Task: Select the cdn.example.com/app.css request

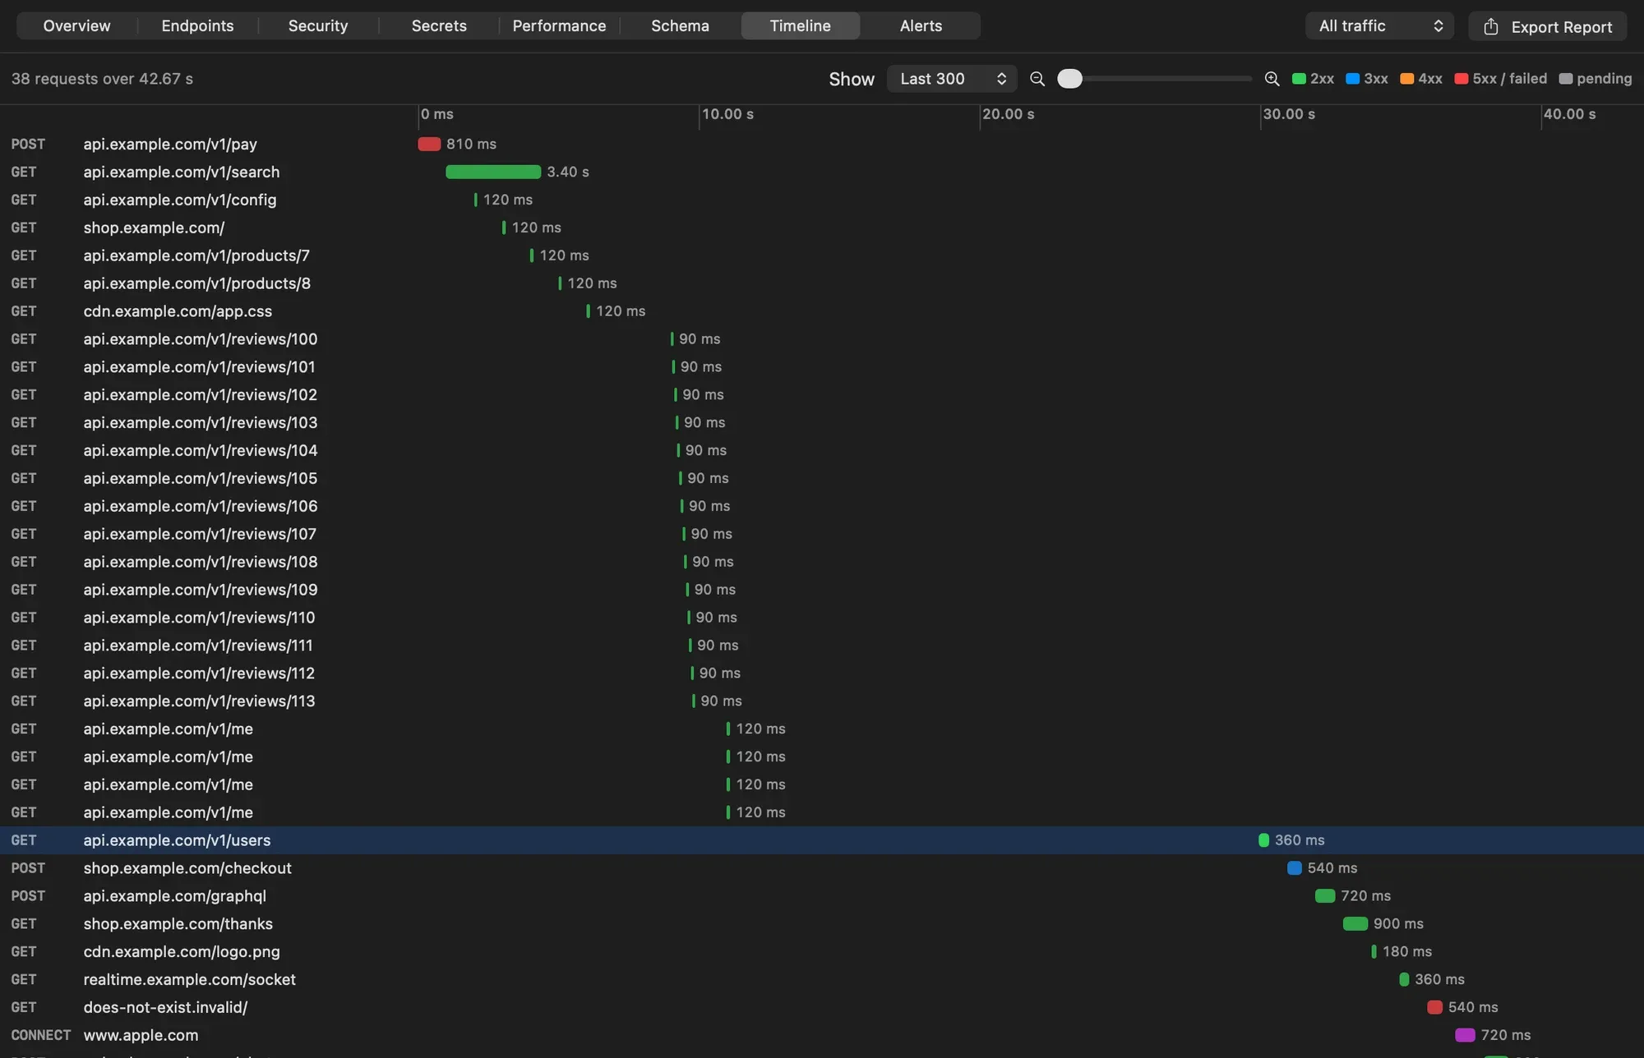Action: point(822,311)
